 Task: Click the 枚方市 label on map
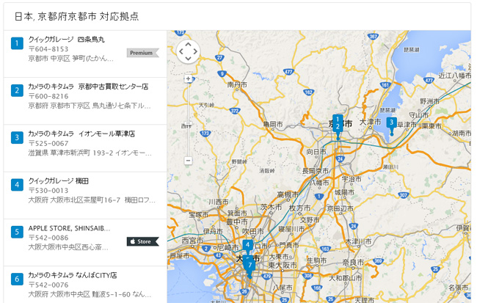299,208
